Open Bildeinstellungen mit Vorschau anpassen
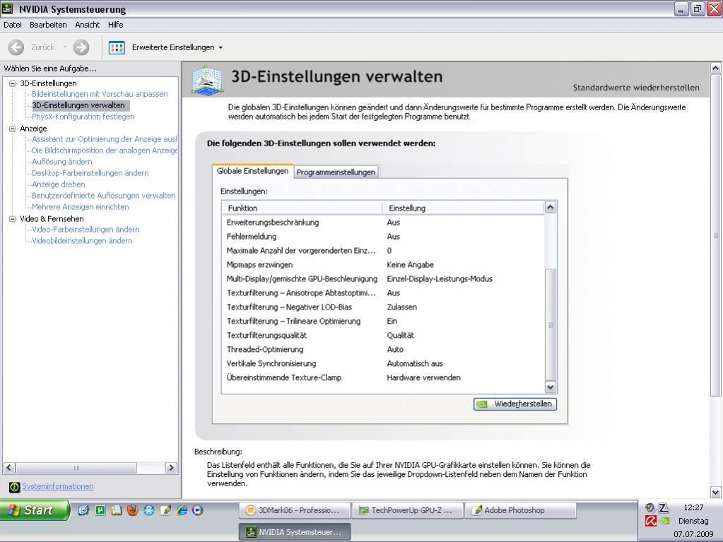The image size is (723, 542). tap(100, 94)
